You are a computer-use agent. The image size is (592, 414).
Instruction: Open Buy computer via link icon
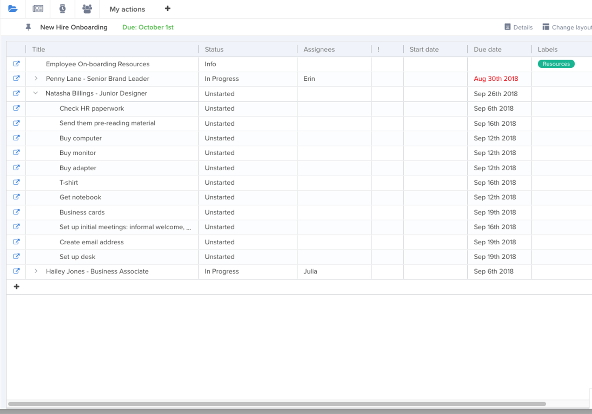(x=16, y=138)
